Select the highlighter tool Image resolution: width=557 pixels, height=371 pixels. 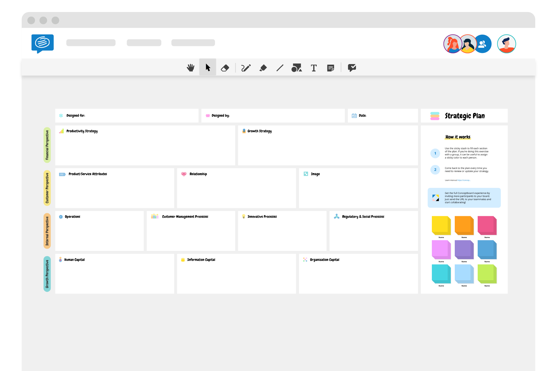pos(263,68)
